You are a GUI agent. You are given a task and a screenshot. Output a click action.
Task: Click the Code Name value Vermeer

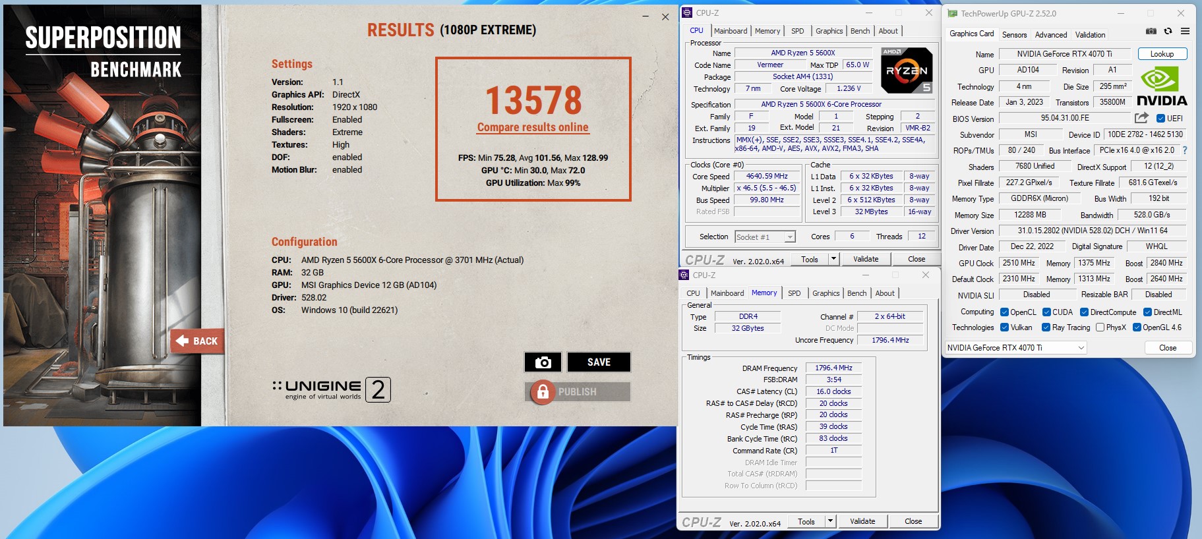coord(770,65)
